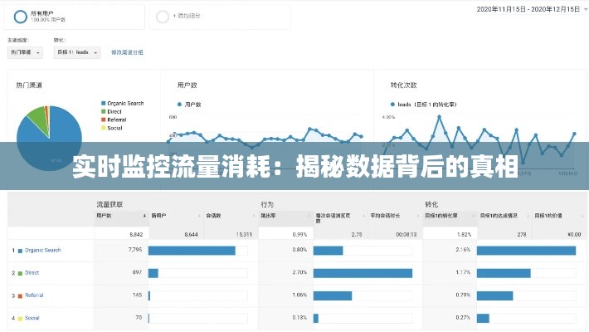Screen dimensions: 589x332
Task: Click the 添加细分 empty circle icon
Action: [163, 17]
